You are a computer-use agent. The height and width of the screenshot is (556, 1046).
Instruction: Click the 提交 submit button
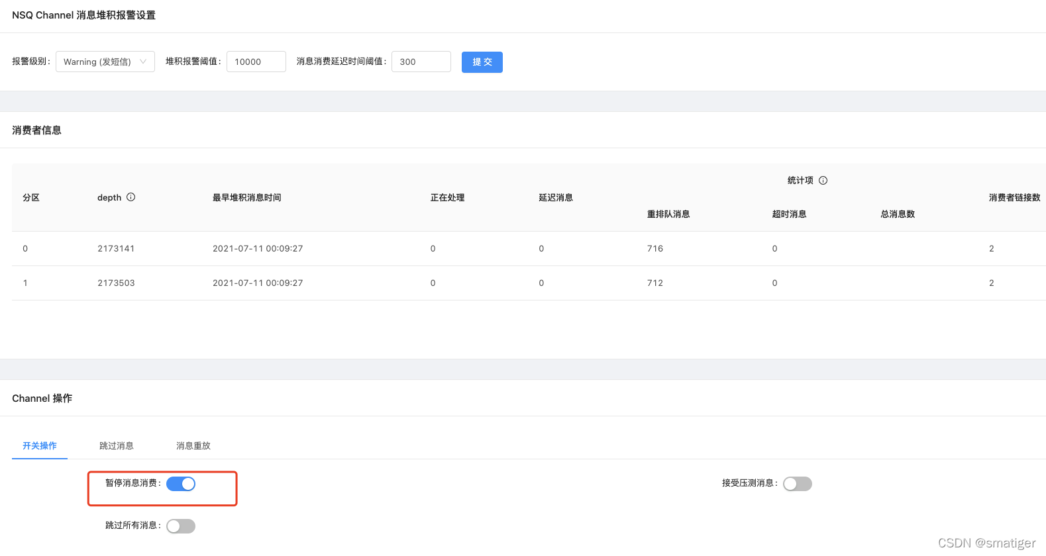tap(482, 62)
